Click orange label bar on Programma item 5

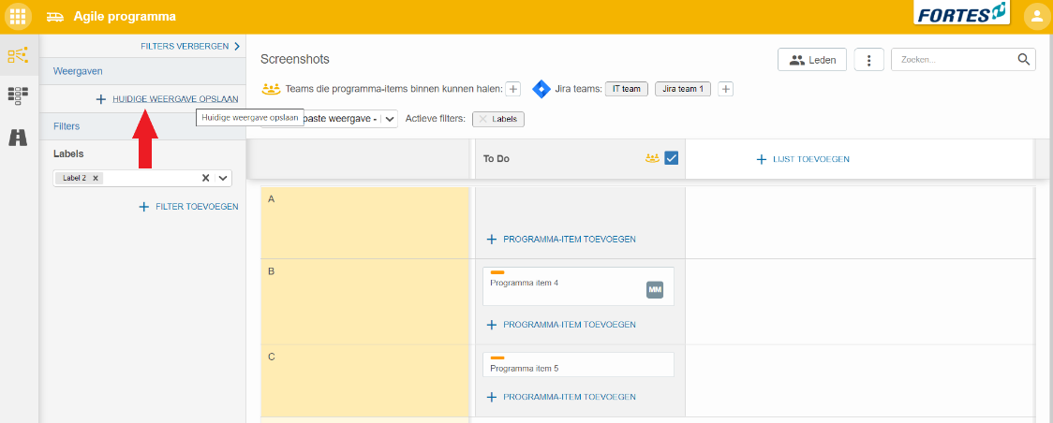(497, 358)
